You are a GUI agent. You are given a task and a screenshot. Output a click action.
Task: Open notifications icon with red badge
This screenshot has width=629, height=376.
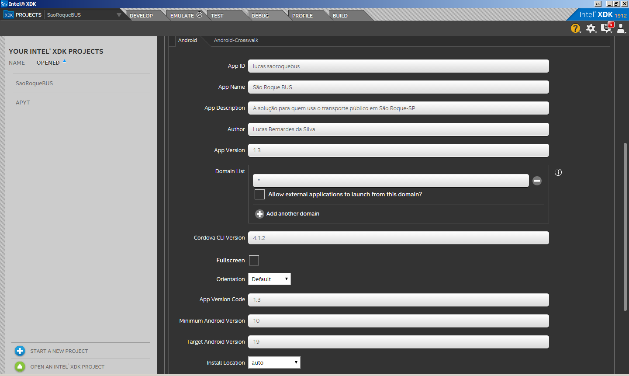(x=606, y=28)
